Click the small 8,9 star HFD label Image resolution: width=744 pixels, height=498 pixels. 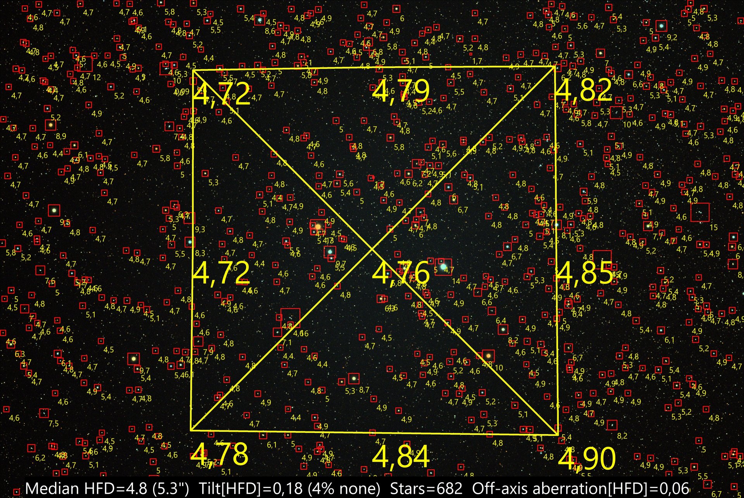(61, 136)
